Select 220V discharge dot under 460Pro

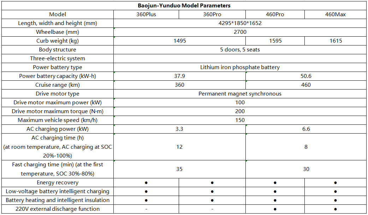pos(275,209)
